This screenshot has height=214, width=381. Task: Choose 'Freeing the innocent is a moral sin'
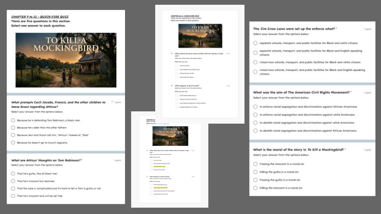tap(255, 164)
